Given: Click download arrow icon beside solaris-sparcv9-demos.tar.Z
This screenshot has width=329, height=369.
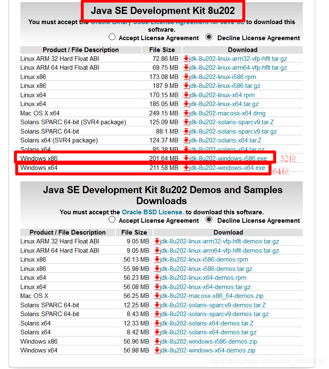Looking at the screenshot, I should coord(157,305).
